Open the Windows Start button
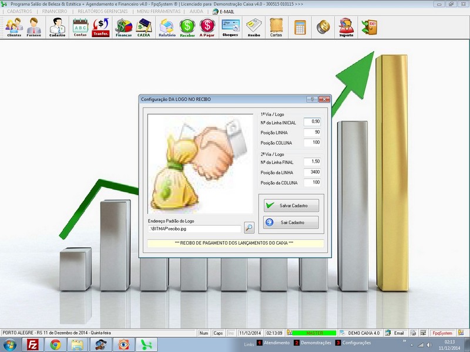 (10, 345)
